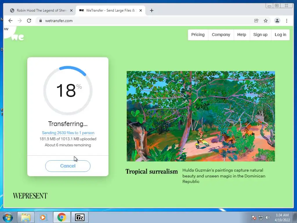Click the WeTransfer 'we' logo

coord(18,37)
